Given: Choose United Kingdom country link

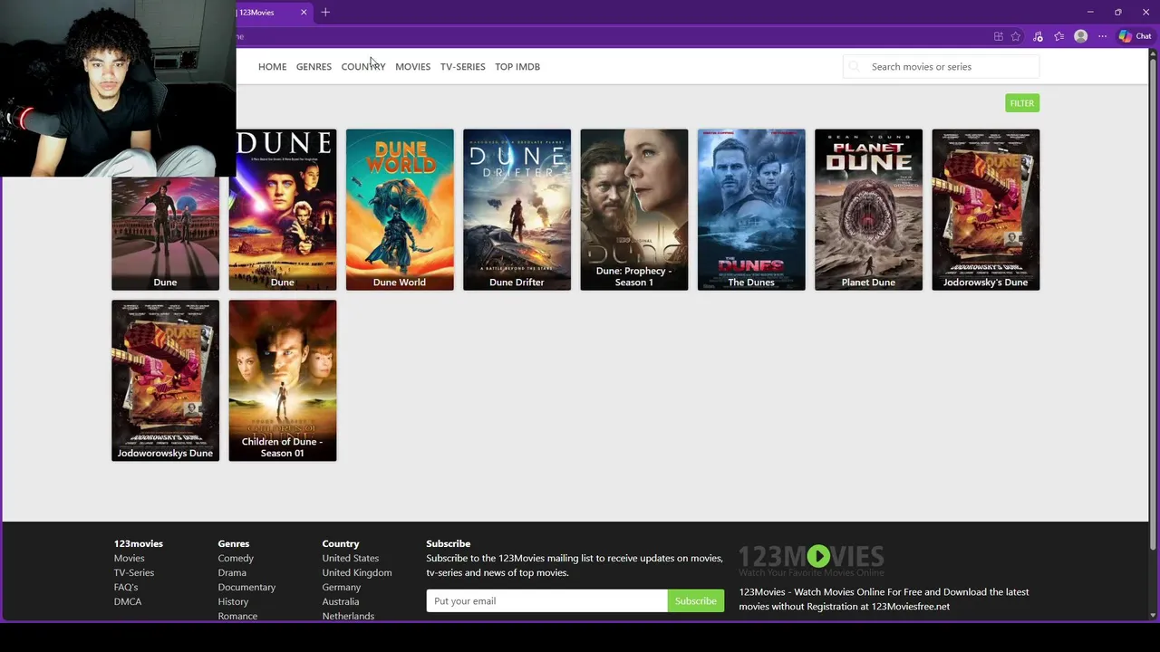Looking at the screenshot, I should point(357,572).
